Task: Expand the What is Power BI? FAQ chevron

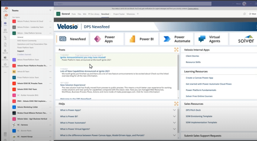Action: [174, 116]
